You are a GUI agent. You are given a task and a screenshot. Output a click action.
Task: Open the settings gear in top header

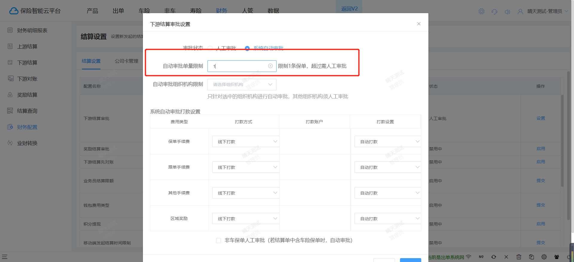coord(481,11)
